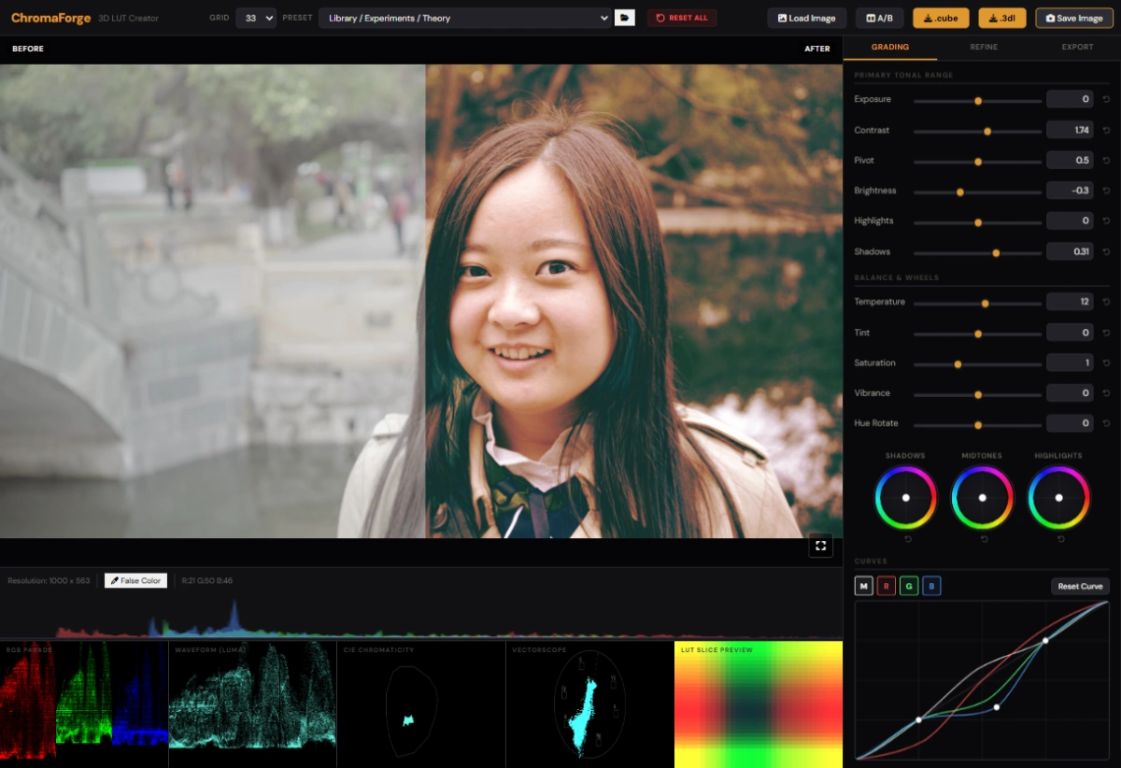Screen dimensions: 1121x768
Task: Click the Temperature value field showing 12
Action: 1070,302
